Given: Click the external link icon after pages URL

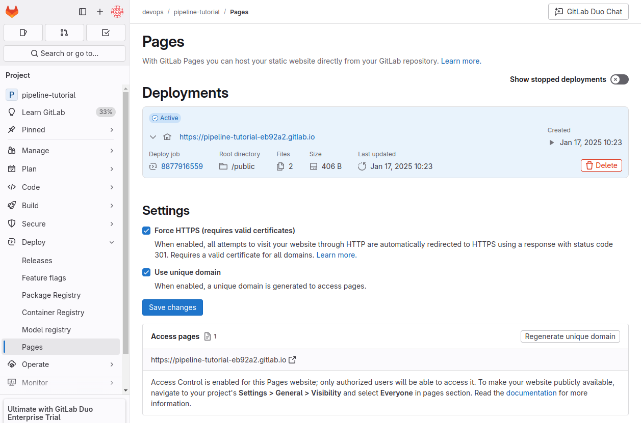Looking at the screenshot, I should tap(292, 360).
